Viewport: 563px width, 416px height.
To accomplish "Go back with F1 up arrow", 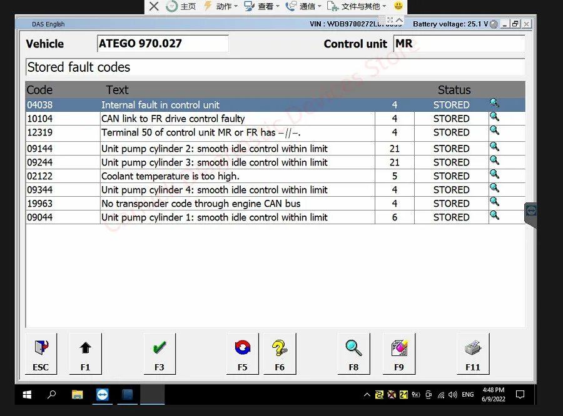I will coord(86,354).
